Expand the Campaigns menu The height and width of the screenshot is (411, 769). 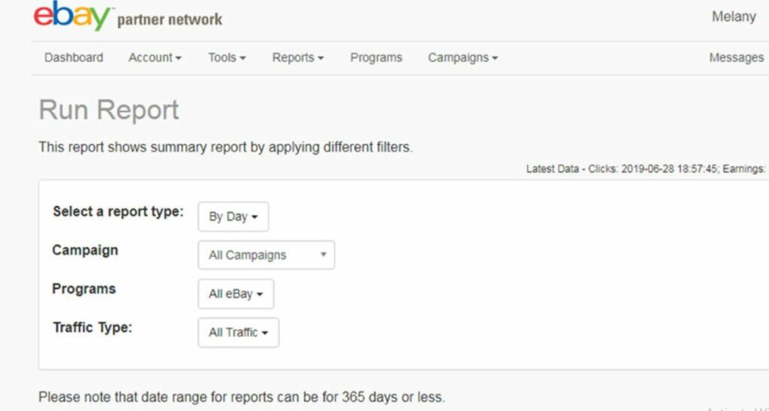[x=463, y=58]
